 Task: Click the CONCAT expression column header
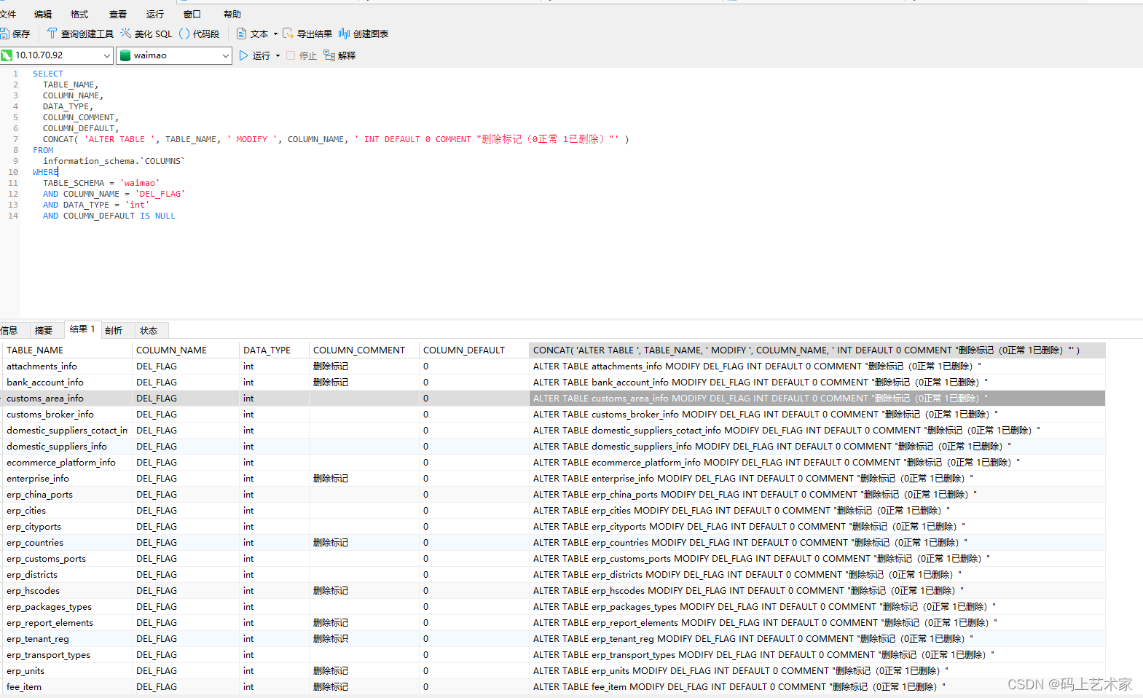[x=817, y=350]
